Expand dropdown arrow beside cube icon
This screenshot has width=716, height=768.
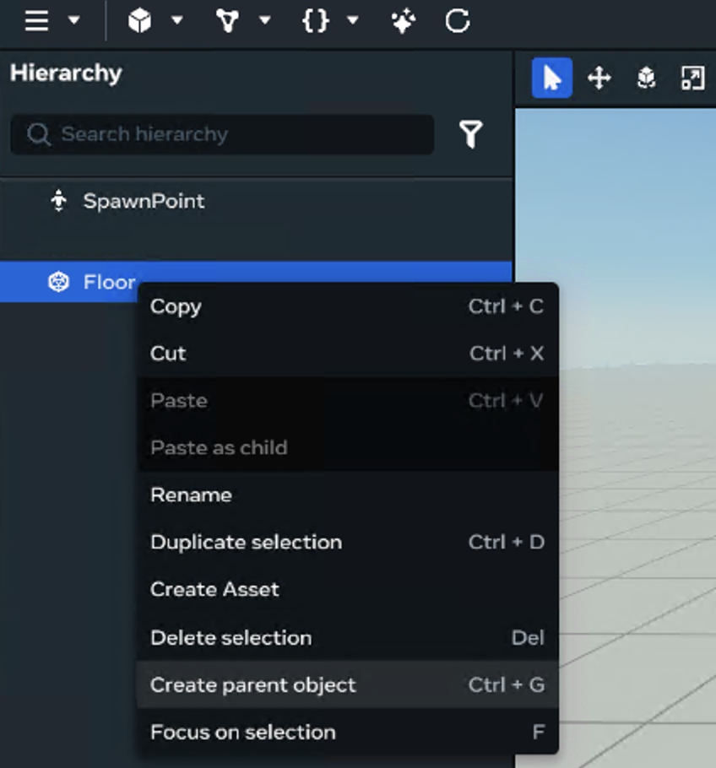pyautogui.click(x=177, y=21)
